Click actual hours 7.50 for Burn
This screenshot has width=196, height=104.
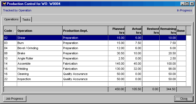tap(134, 43)
